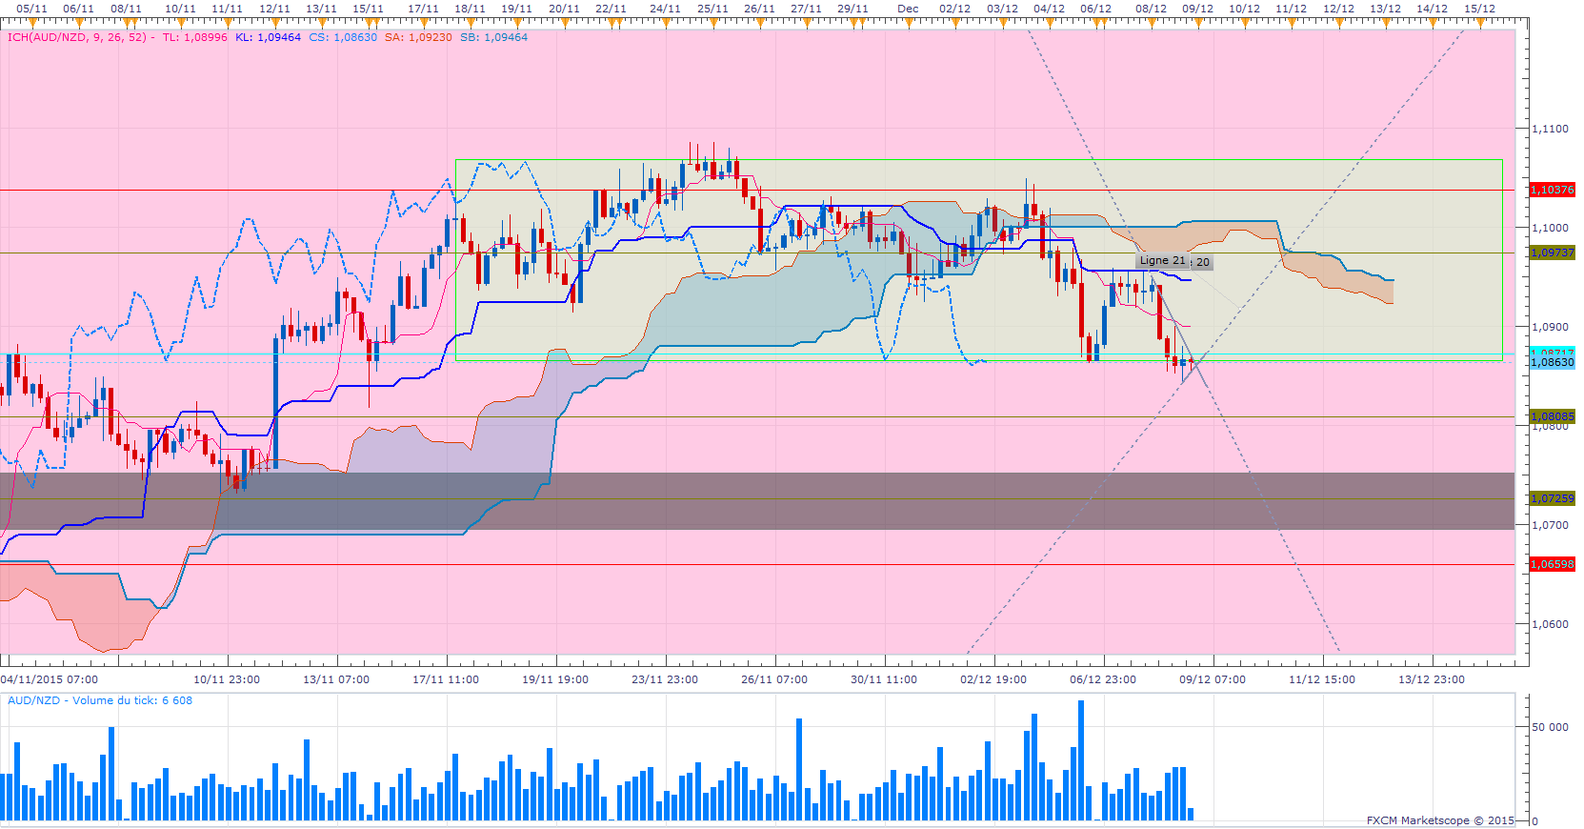Click the orange marker below date 10/11
This screenshot has width=1584, height=829.
pos(181,21)
